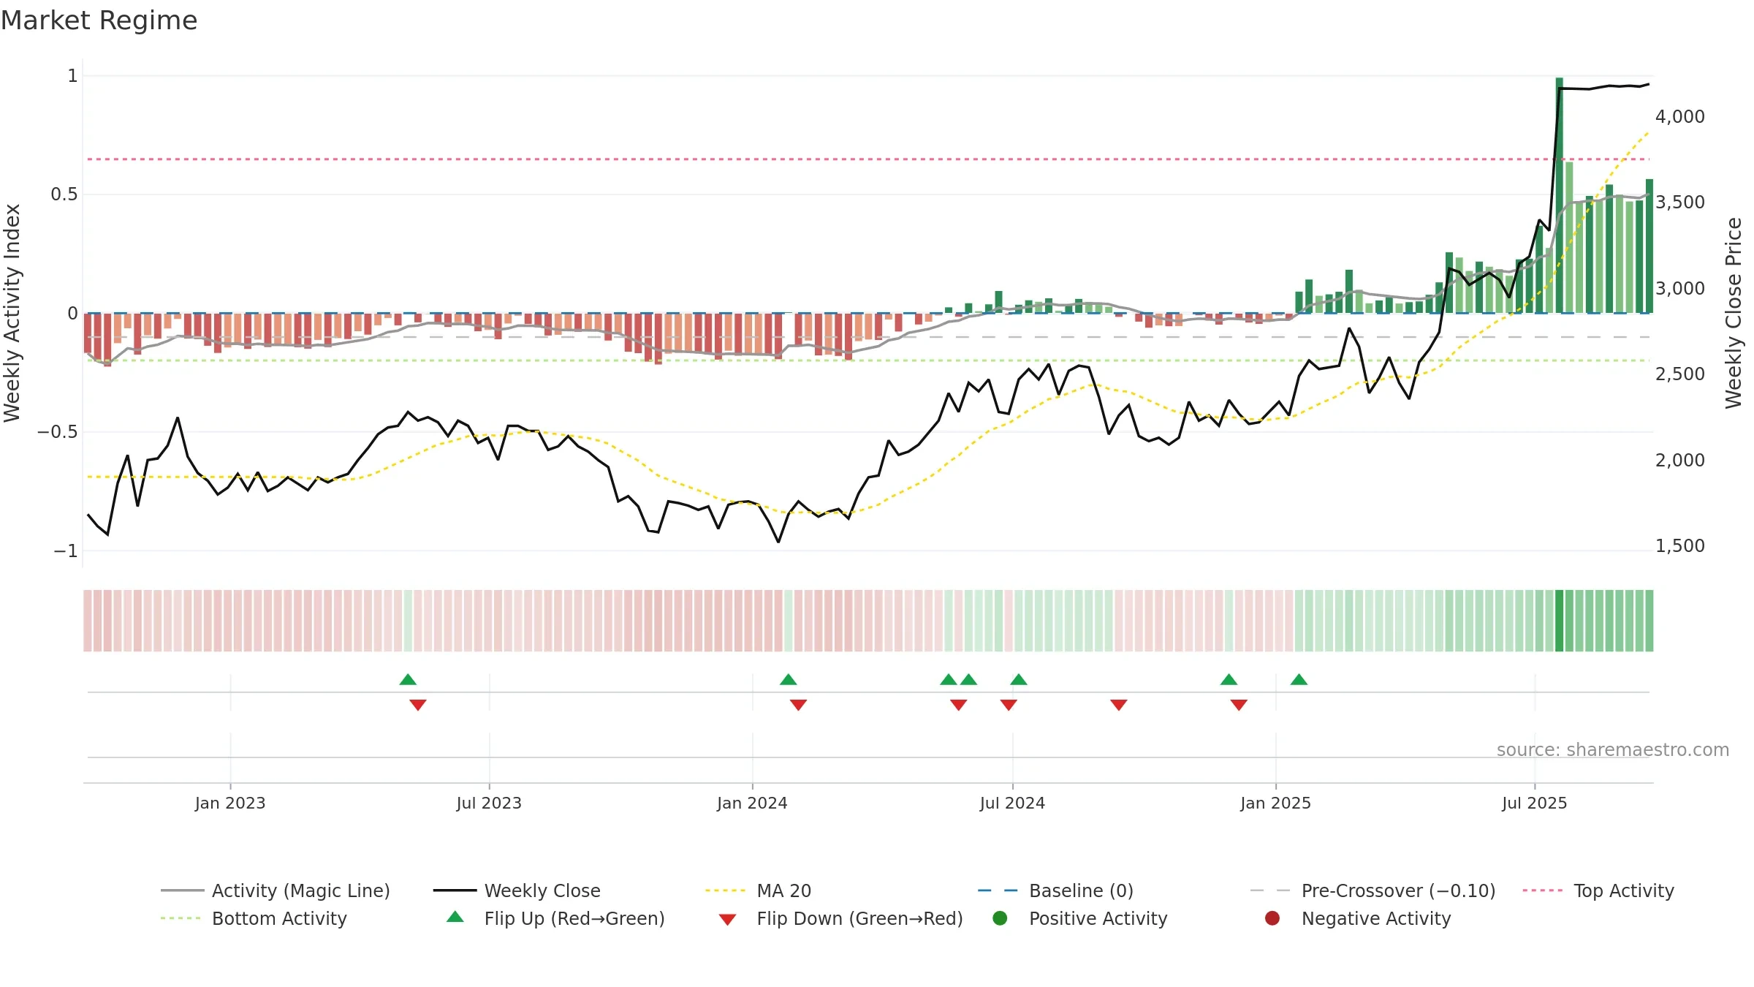Click the green flip-up marker directly above Jul 2024
This screenshot has width=1754, height=987.
(1019, 679)
